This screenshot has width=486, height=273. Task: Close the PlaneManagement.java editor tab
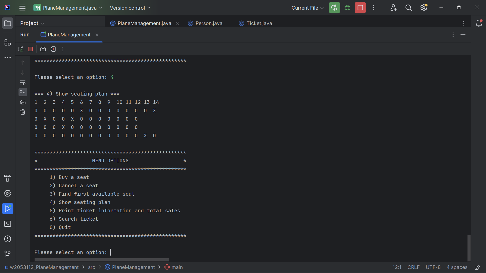point(177,23)
